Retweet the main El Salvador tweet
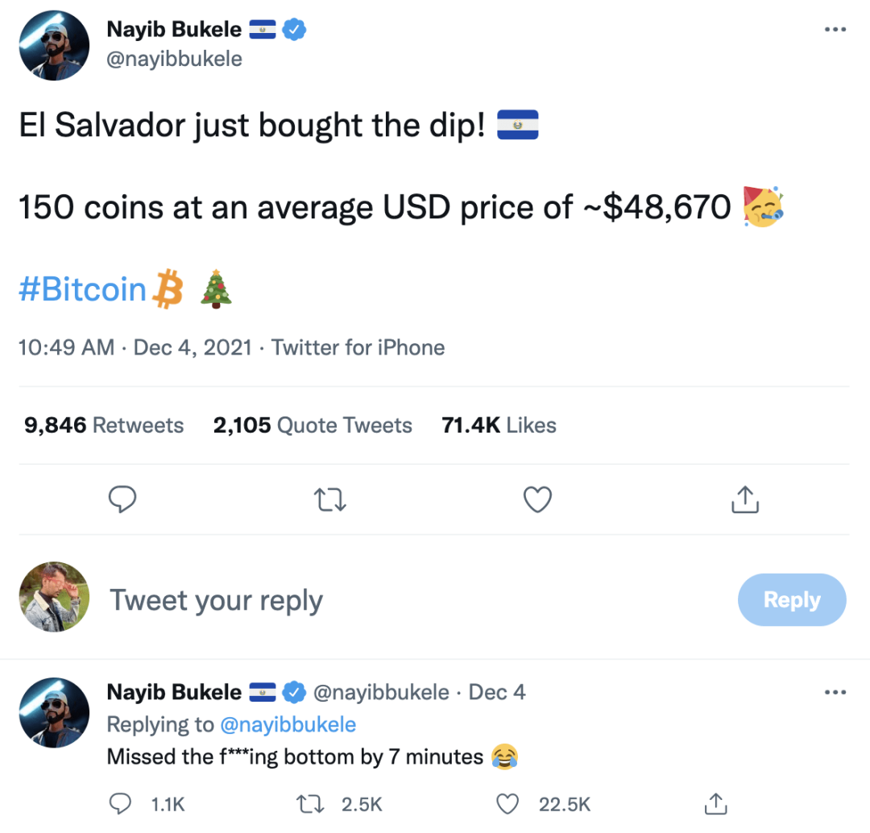This screenshot has width=870, height=833. coord(330,500)
